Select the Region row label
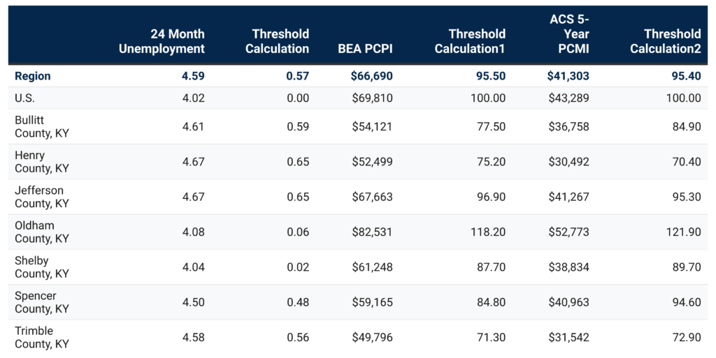Screen dimensions: 716x358 tap(33, 76)
